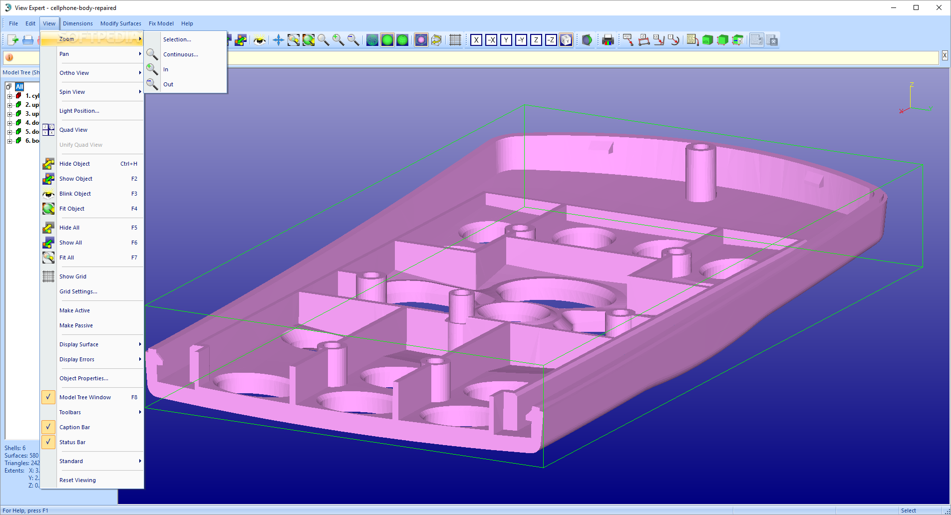Click Object Properties... menu entry
951x515 pixels.
pyautogui.click(x=92, y=378)
